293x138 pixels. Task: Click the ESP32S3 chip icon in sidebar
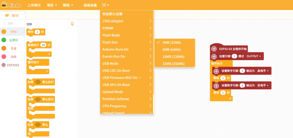tap(3, 65)
